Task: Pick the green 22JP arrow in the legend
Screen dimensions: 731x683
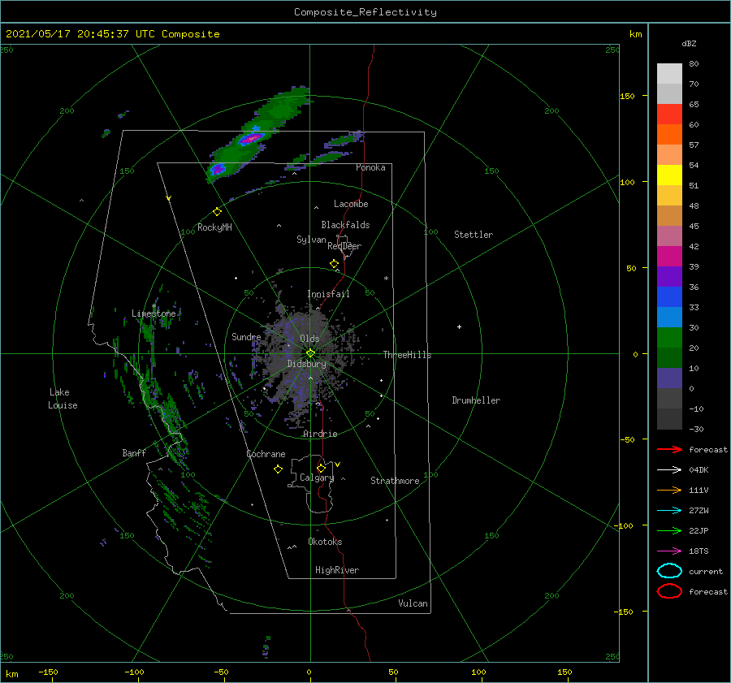Action: (x=669, y=530)
